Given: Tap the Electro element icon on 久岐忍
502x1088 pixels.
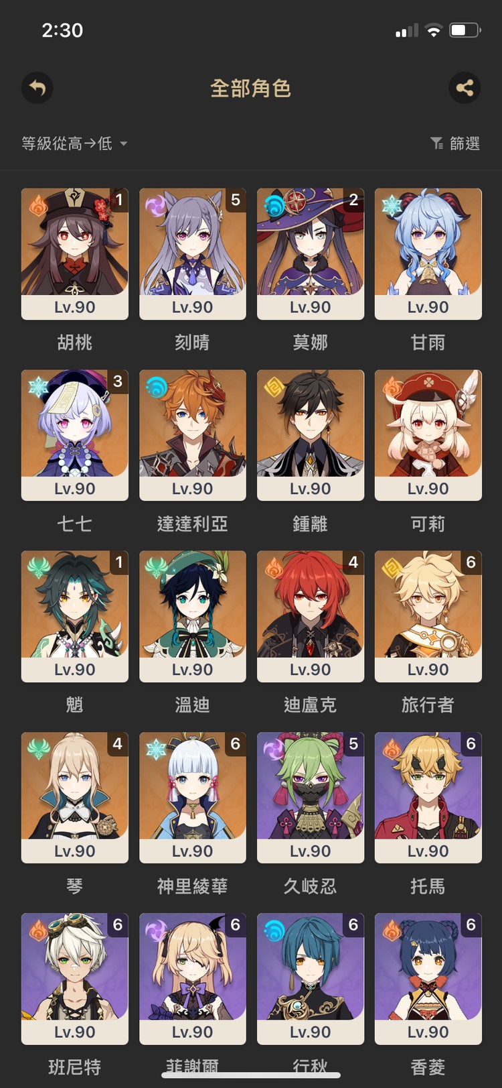Looking at the screenshot, I should (273, 749).
